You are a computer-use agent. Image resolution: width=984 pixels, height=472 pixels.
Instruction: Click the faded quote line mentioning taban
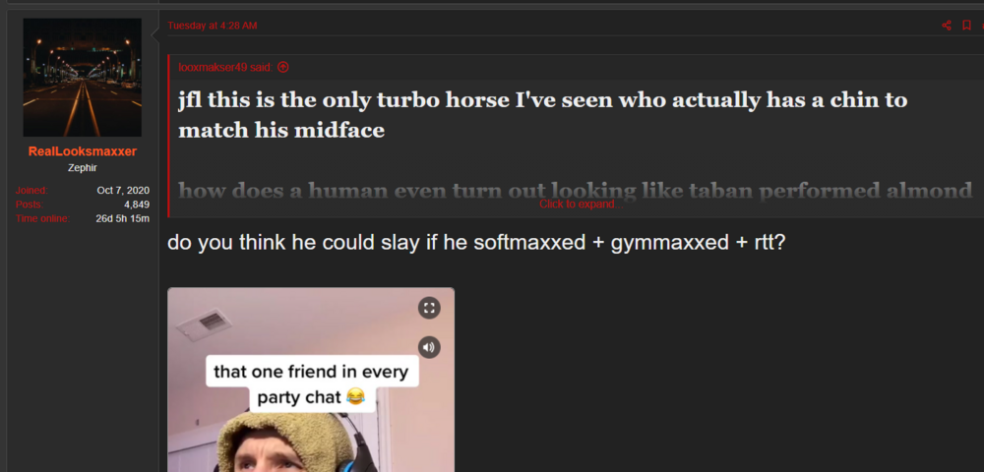click(x=576, y=191)
